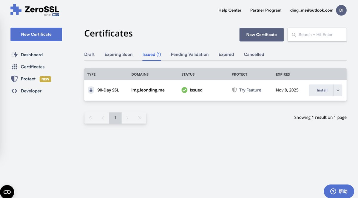
Task: Click the lock icon beside 90-Day SSL
Action: click(91, 90)
